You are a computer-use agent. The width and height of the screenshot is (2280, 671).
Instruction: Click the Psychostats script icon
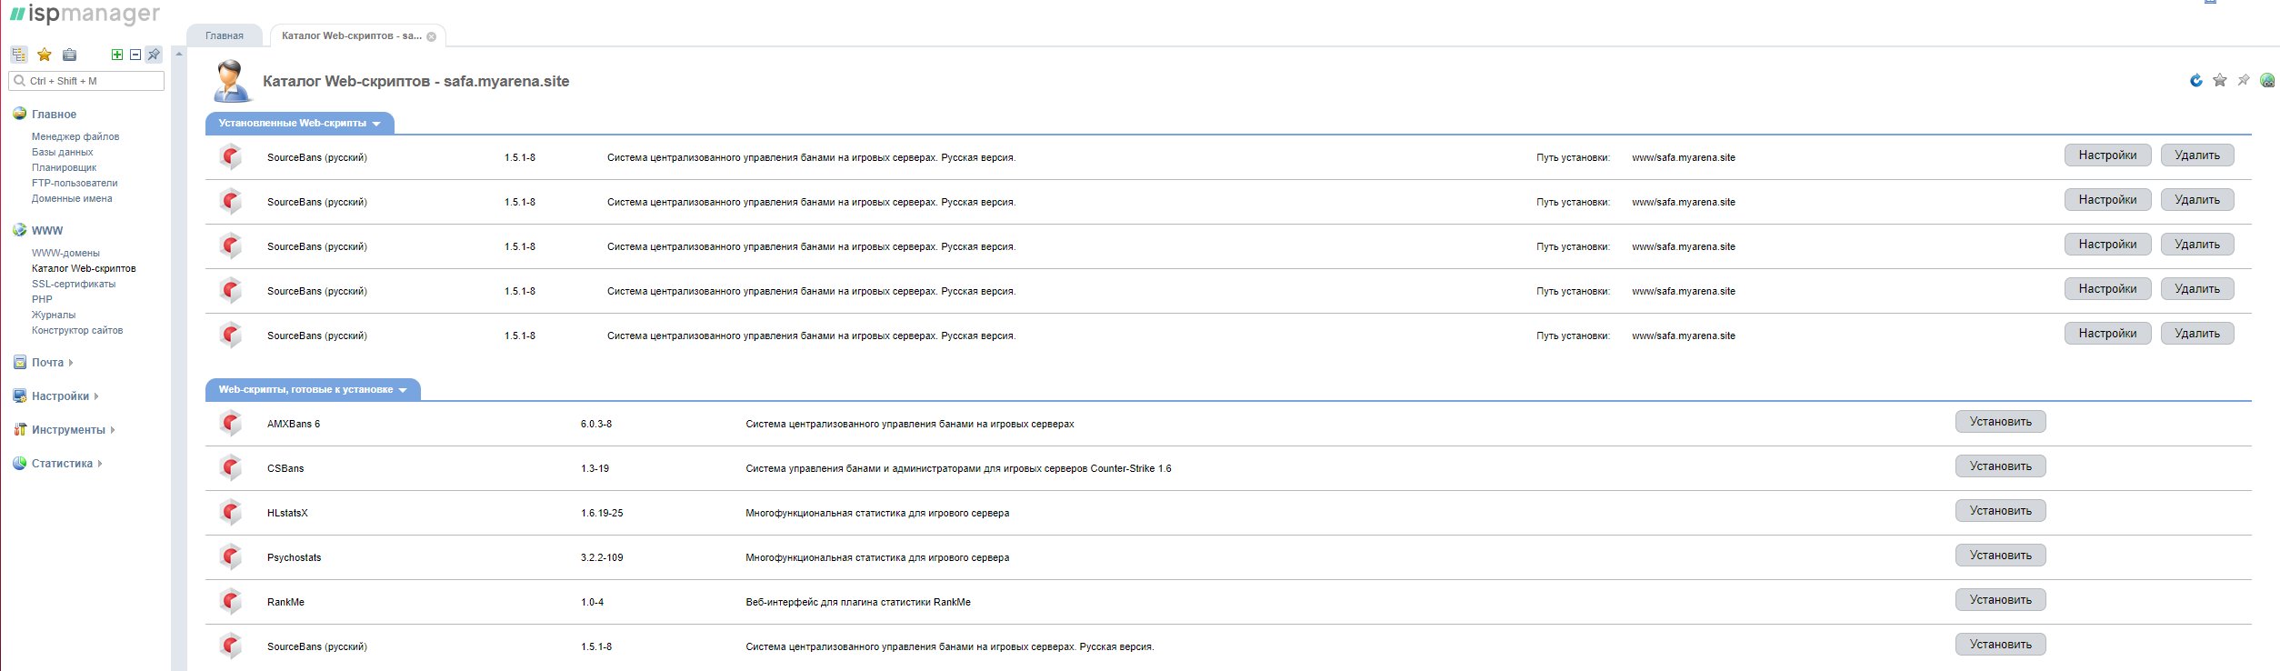point(231,557)
